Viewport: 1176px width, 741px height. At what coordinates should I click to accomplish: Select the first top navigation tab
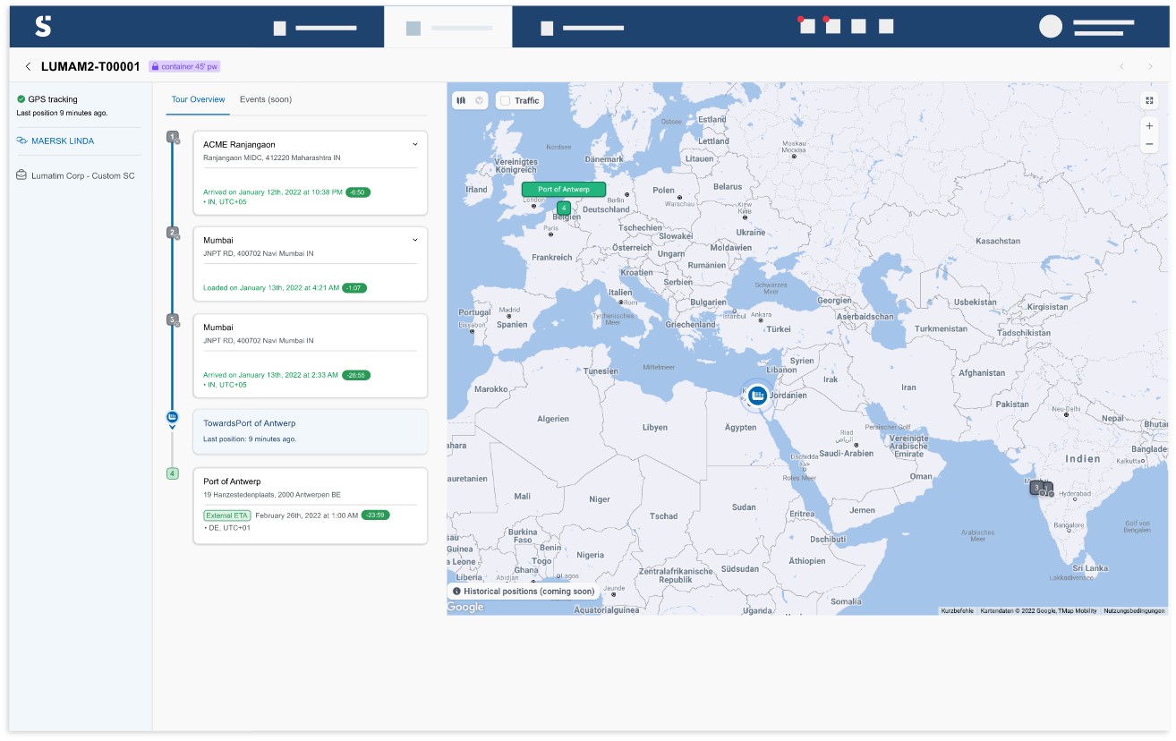315,28
